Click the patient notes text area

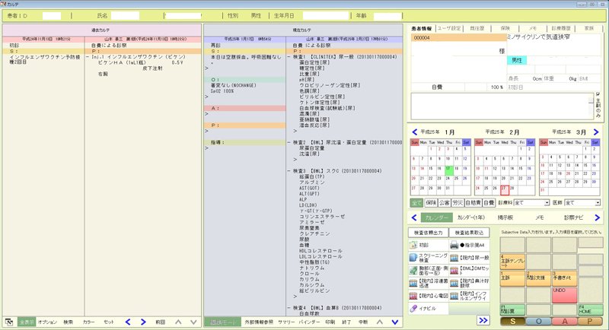(x=501, y=106)
